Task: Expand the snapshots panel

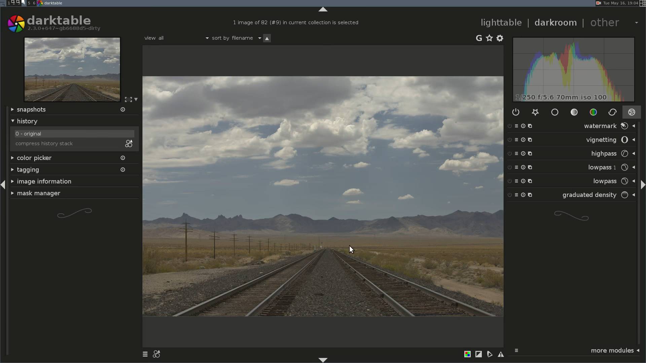Action: 31,110
